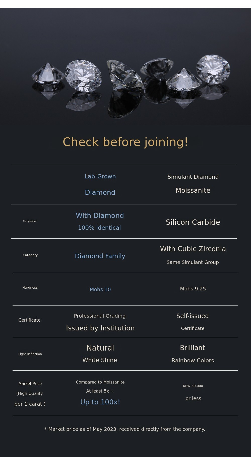Select the Lab-Grown Diamond column header
The image size is (251, 457).
click(100, 184)
